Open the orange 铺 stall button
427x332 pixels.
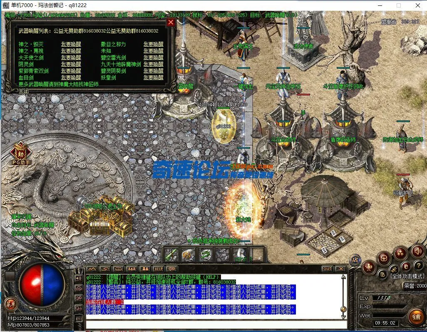point(416,317)
